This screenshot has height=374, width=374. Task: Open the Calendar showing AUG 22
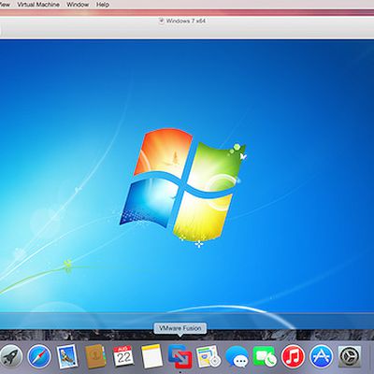pos(123,356)
